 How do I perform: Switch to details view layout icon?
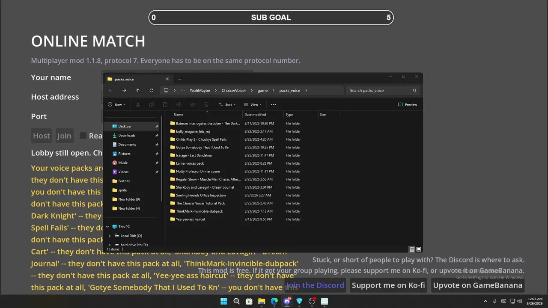(x=412, y=249)
